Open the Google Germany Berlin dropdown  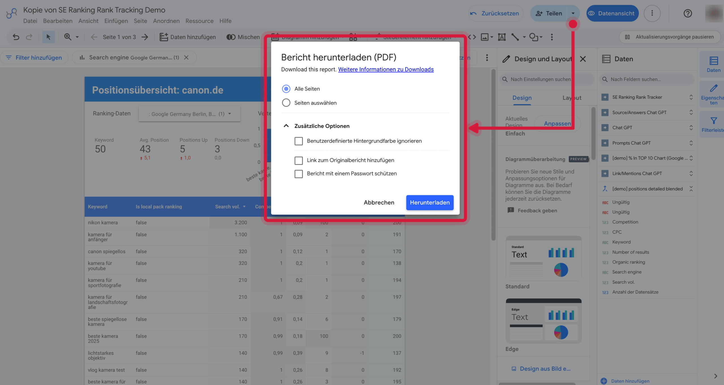click(x=189, y=114)
